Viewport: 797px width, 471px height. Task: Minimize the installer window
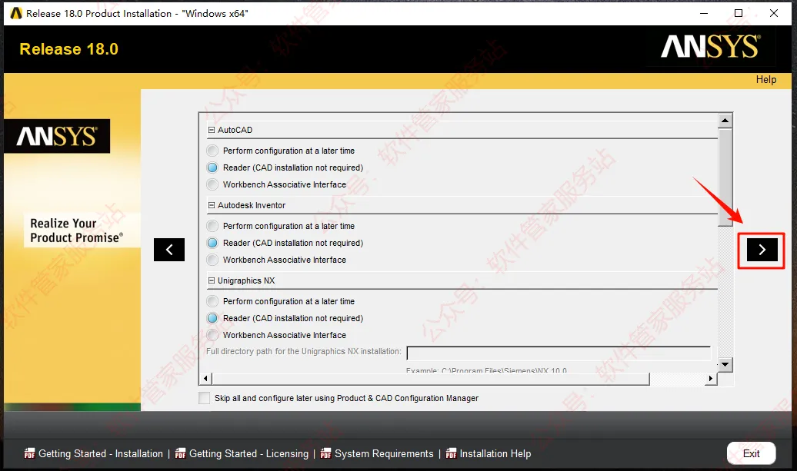(704, 13)
